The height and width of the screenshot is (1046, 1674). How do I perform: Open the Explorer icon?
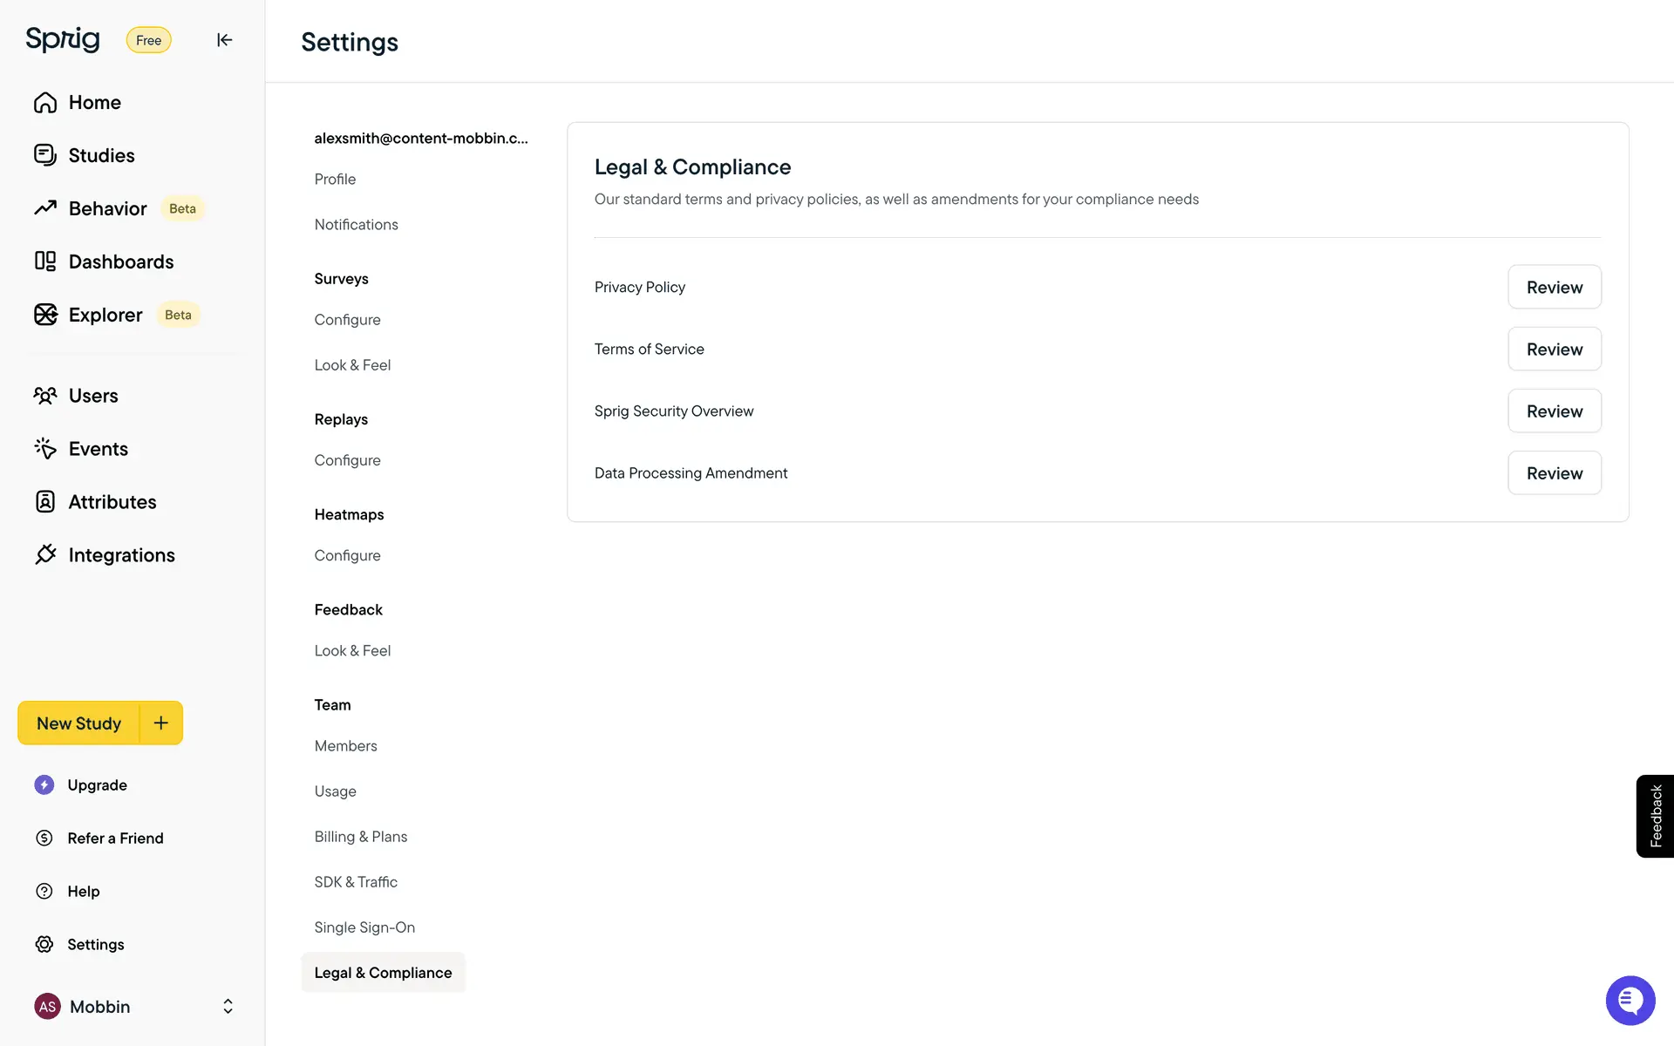click(45, 315)
